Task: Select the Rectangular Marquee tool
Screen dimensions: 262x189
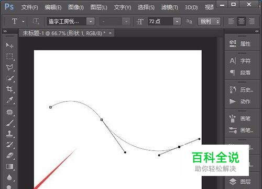Action: point(9,56)
